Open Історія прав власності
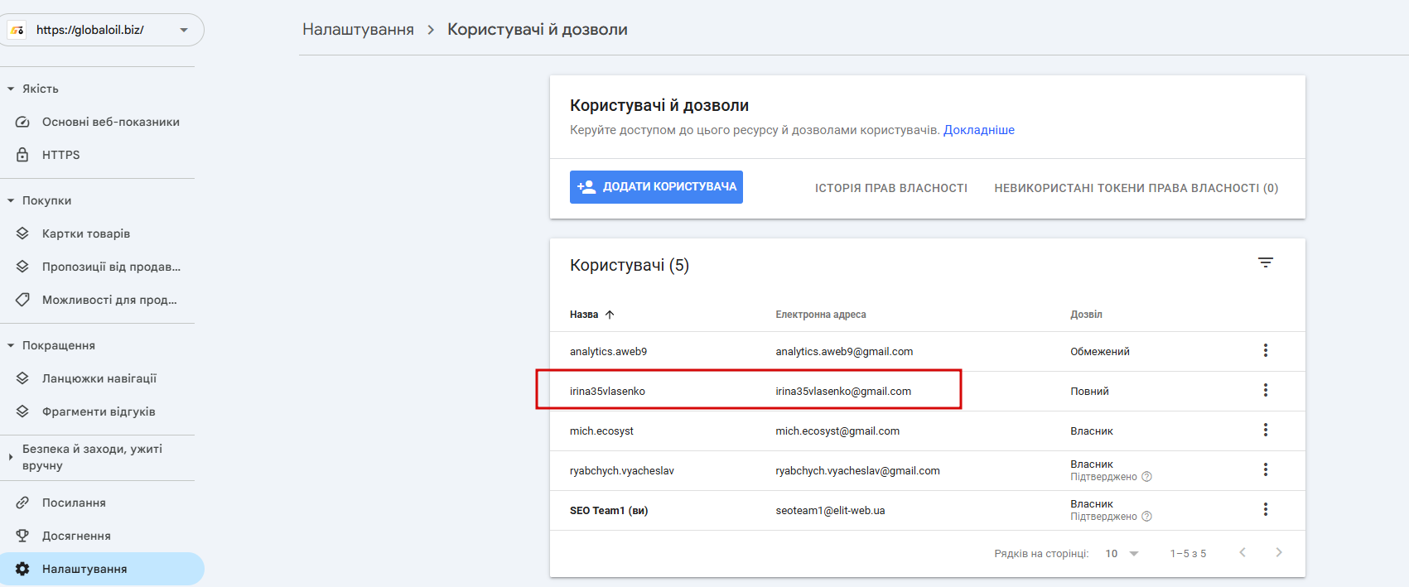 pyautogui.click(x=890, y=188)
